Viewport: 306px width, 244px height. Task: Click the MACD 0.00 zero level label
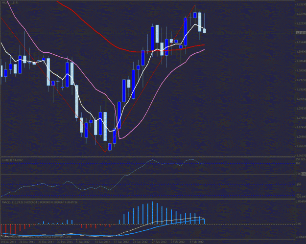(299, 224)
